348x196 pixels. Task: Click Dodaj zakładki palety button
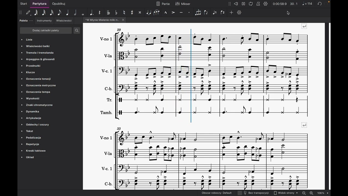(x=46, y=30)
